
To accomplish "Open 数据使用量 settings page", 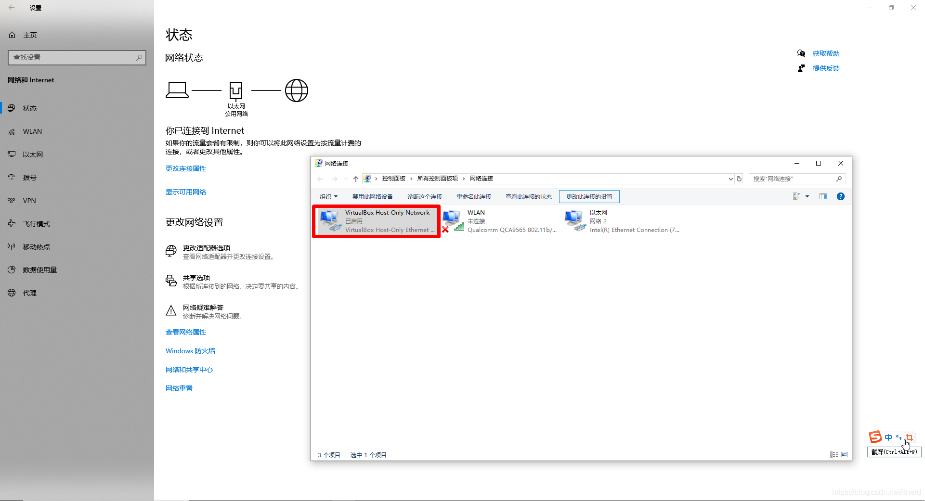I will [39, 270].
